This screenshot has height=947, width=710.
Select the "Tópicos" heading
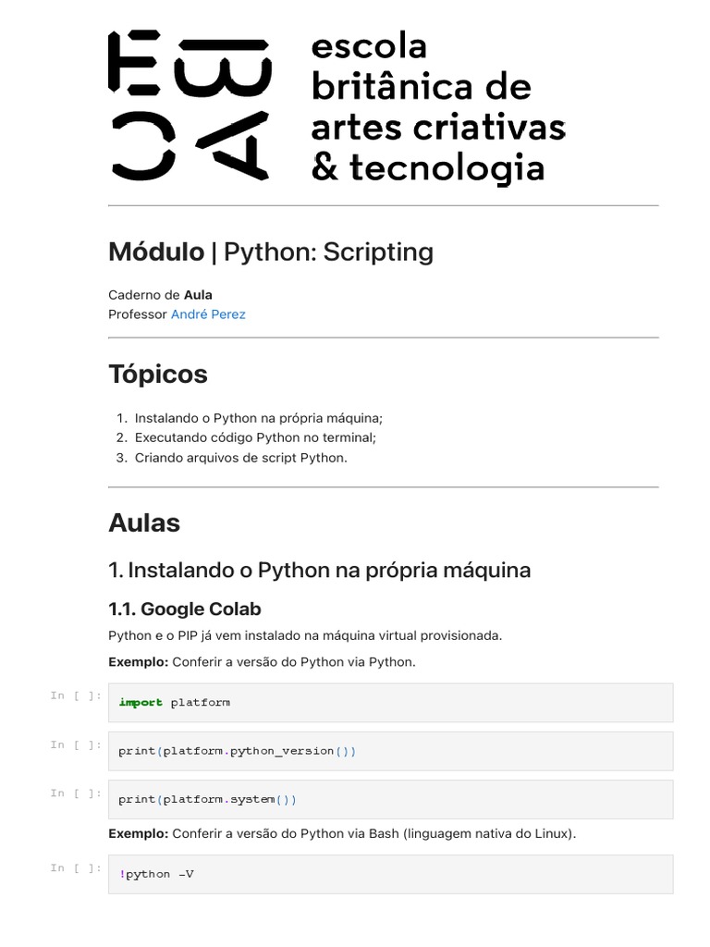pyautogui.click(x=158, y=375)
